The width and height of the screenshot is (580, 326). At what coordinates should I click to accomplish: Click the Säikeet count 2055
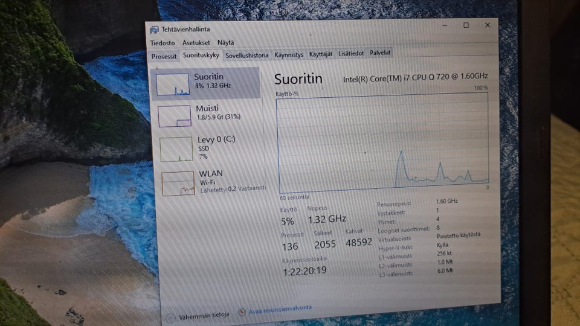[325, 245]
